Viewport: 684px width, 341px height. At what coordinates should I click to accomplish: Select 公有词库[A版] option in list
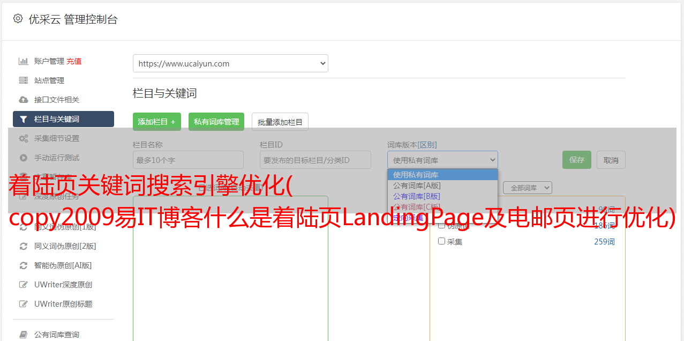click(x=442, y=186)
